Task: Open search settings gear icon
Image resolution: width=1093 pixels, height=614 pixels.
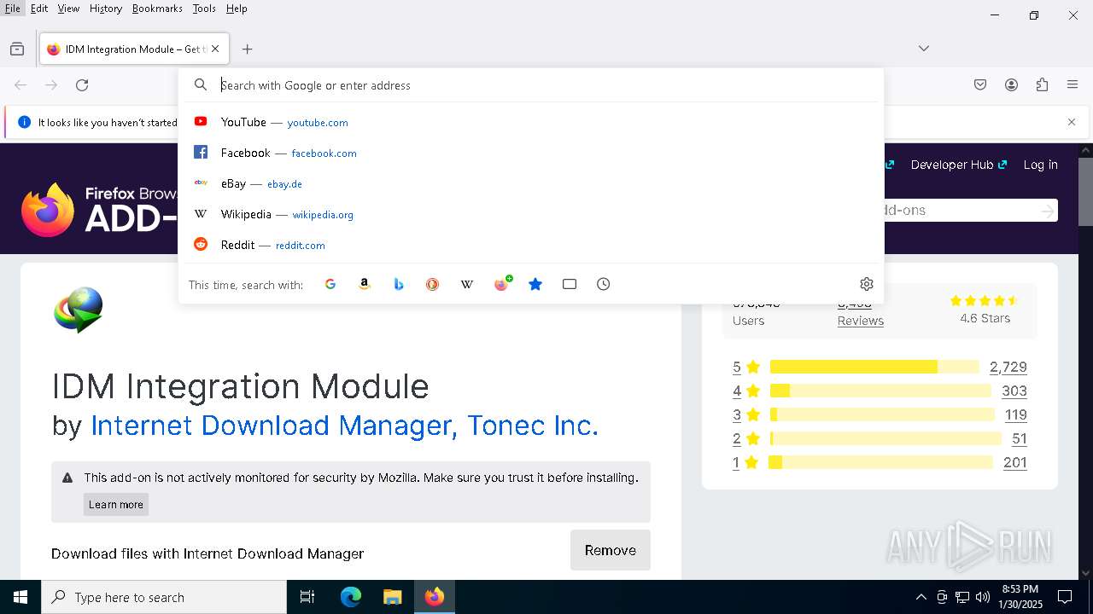Action: tap(867, 284)
